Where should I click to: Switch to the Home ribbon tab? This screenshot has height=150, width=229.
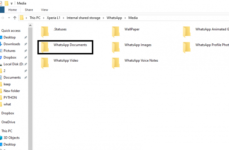[x=13, y=10]
